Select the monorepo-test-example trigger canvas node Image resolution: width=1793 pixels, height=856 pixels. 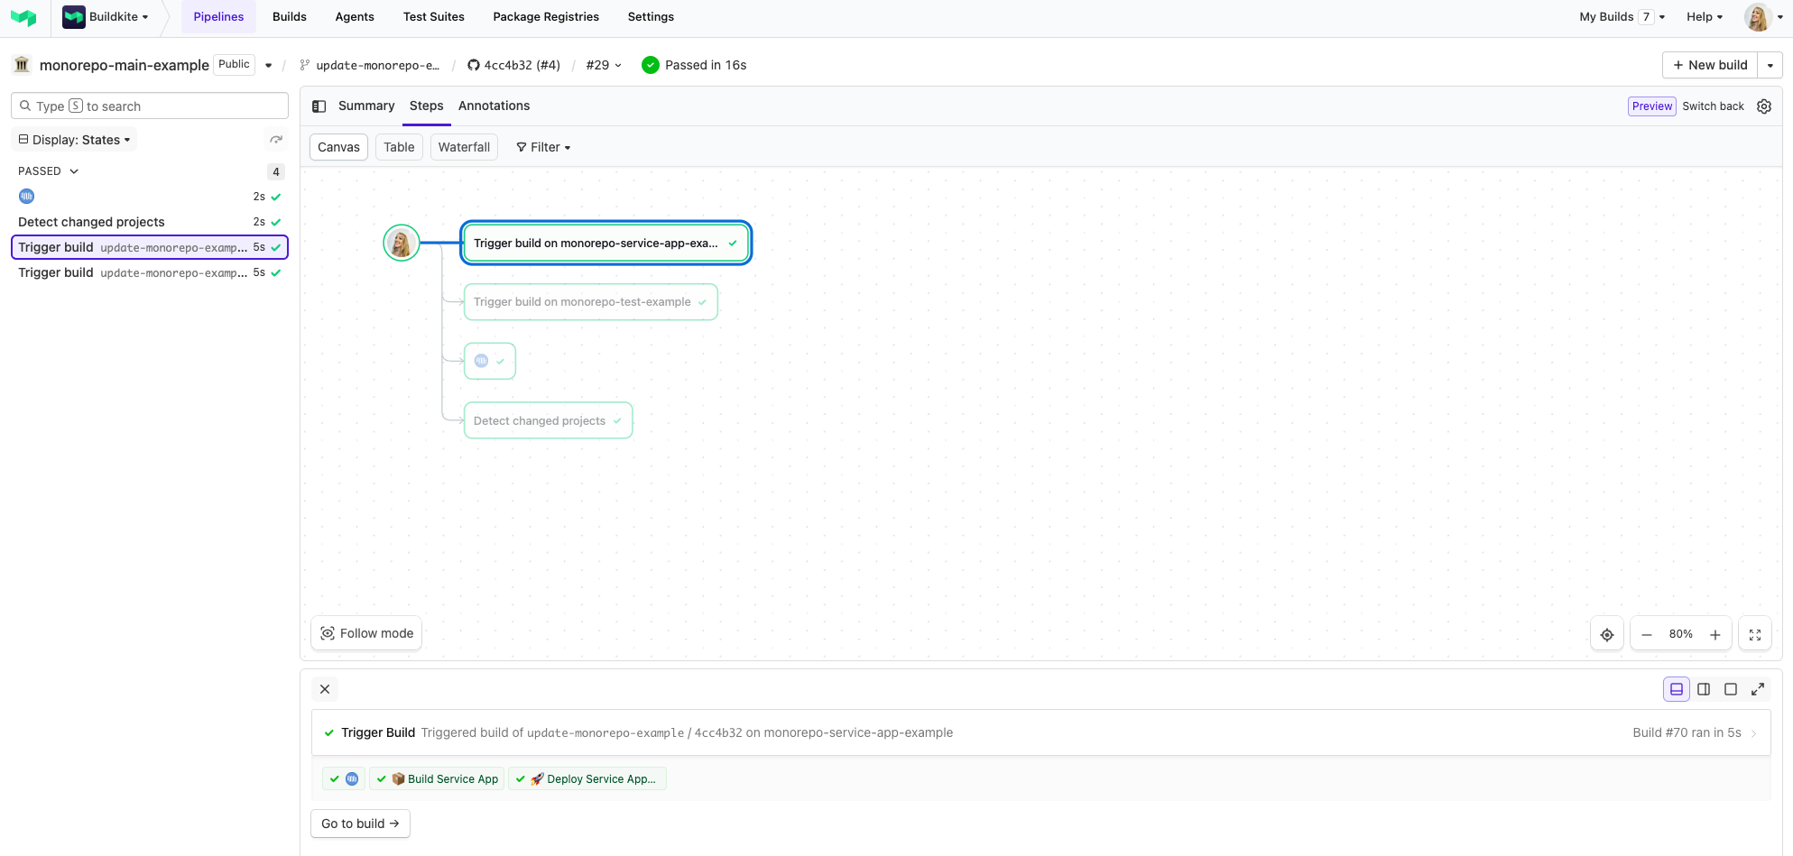591,302
